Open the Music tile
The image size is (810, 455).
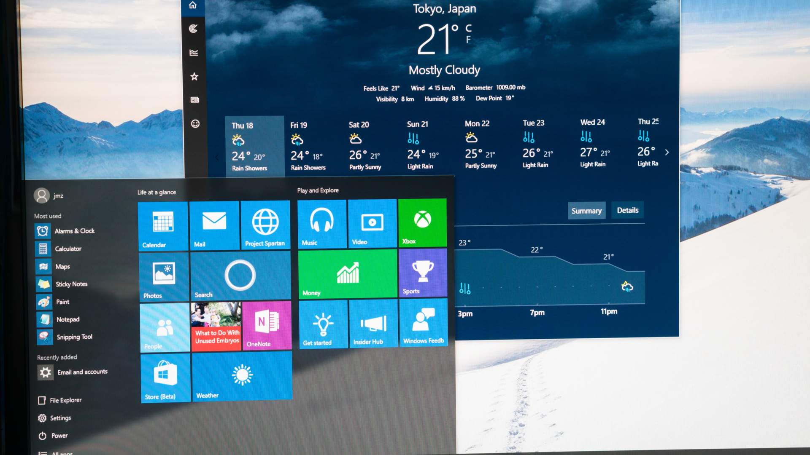pyautogui.click(x=322, y=224)
